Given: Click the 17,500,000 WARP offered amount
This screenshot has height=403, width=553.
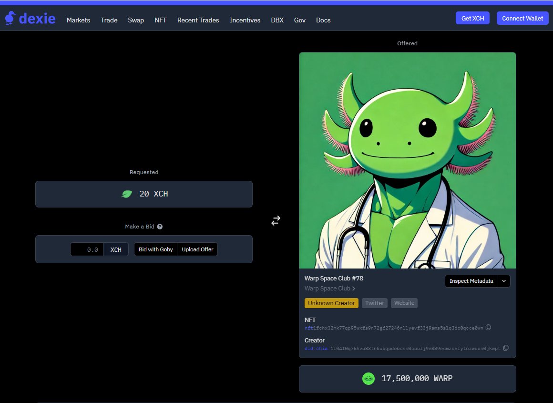Looking at the screenshot, I should click(417, 379).
